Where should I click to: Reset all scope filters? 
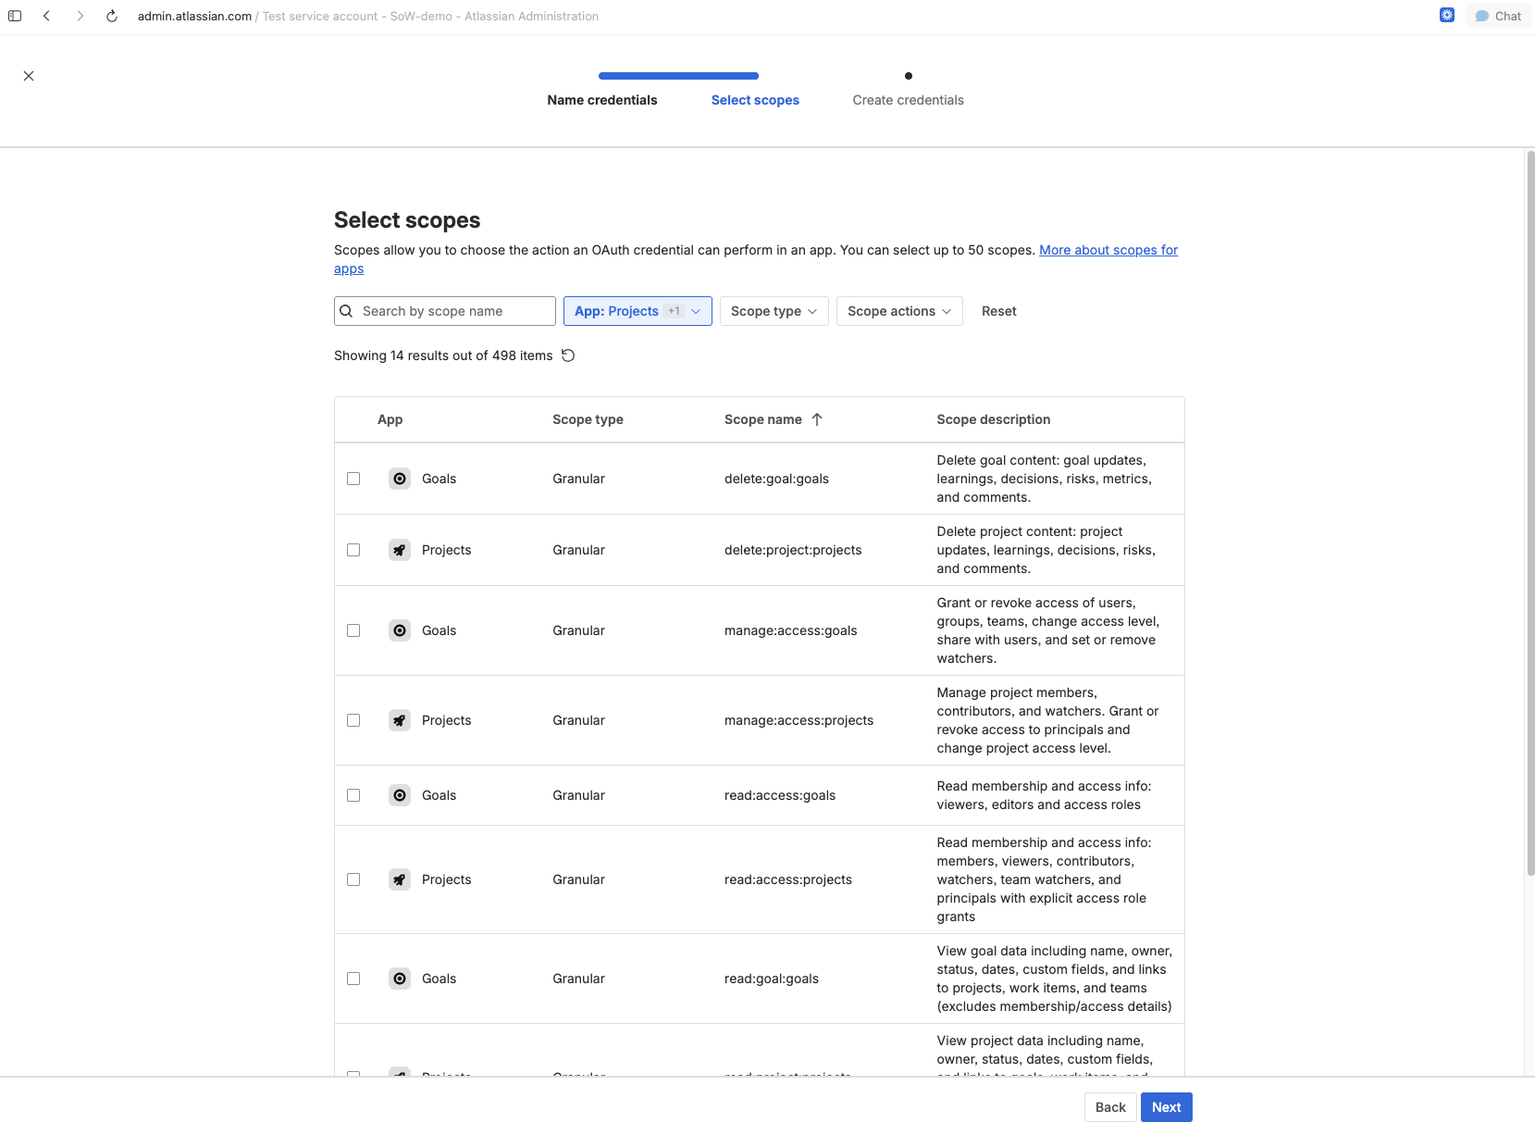pos(998,311)
